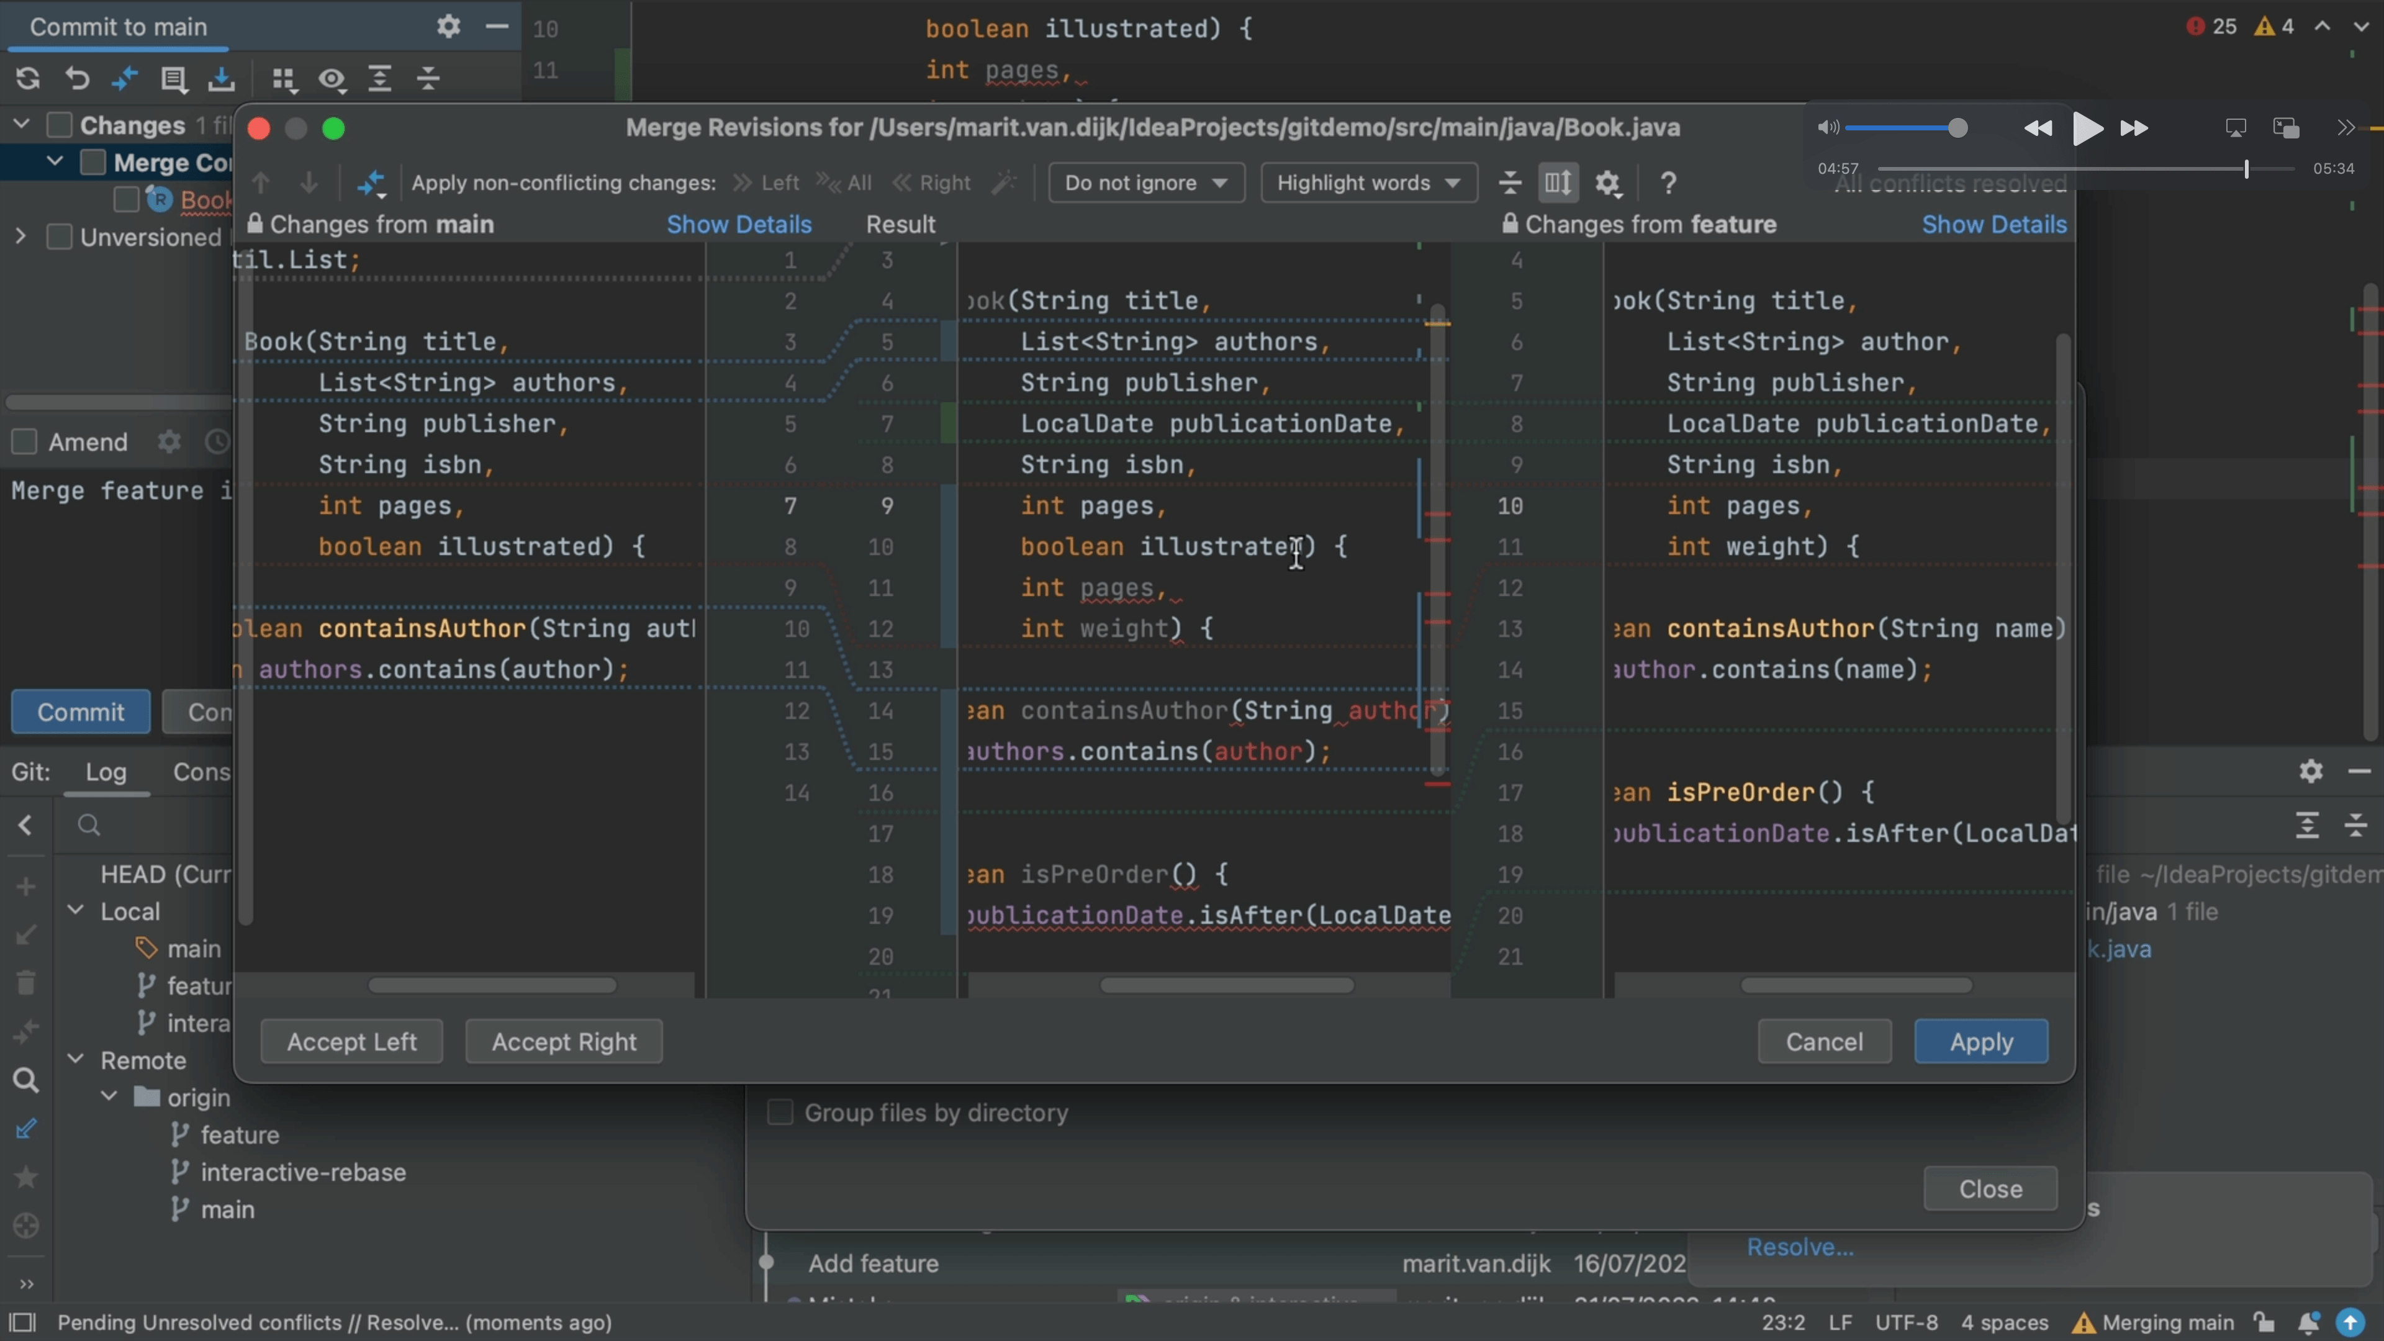Click the Accept Left button
Image resolution: width=2384 pixels, height=1341 pixels.
pos(350,1040)
